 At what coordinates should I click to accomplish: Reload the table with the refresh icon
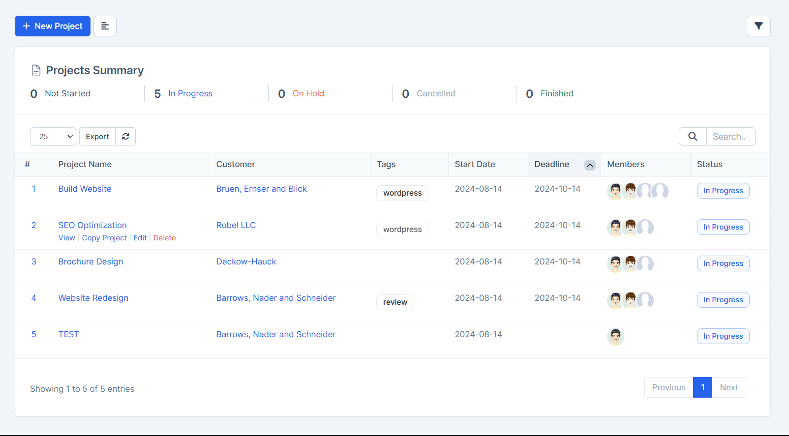(125, 136)
